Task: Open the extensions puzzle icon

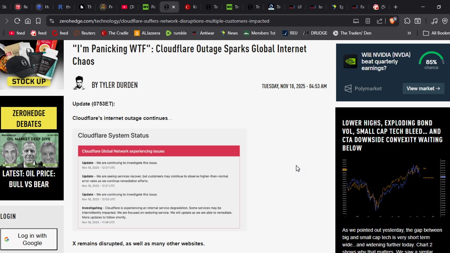Action: (407, 21)
